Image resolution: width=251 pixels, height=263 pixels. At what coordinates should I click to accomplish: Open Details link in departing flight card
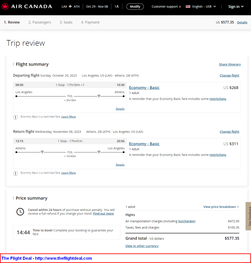pos(120,109)
